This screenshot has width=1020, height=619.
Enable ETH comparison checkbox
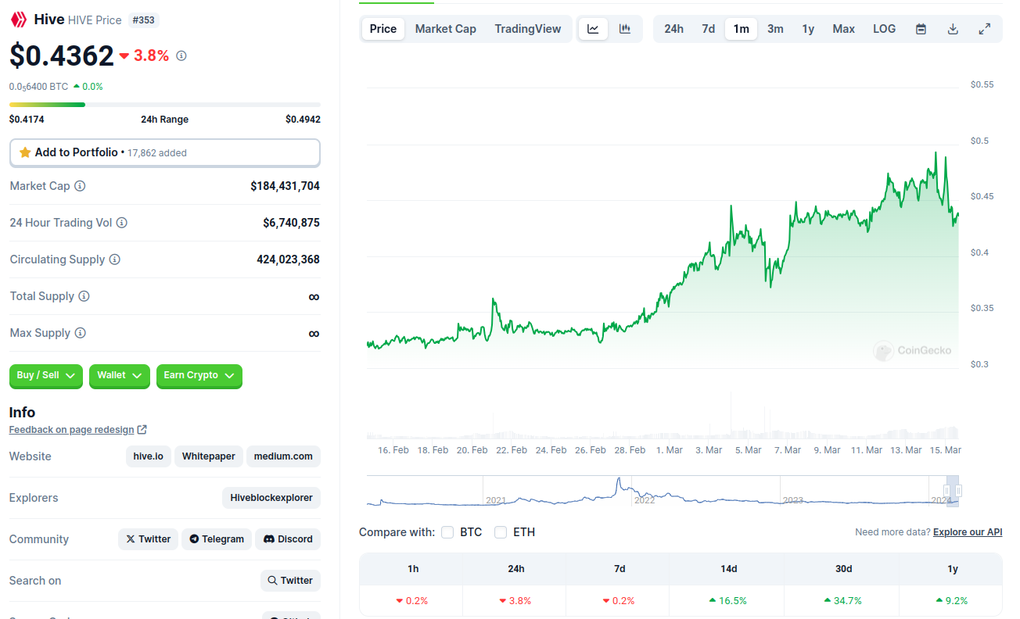(x=501, y=532)
